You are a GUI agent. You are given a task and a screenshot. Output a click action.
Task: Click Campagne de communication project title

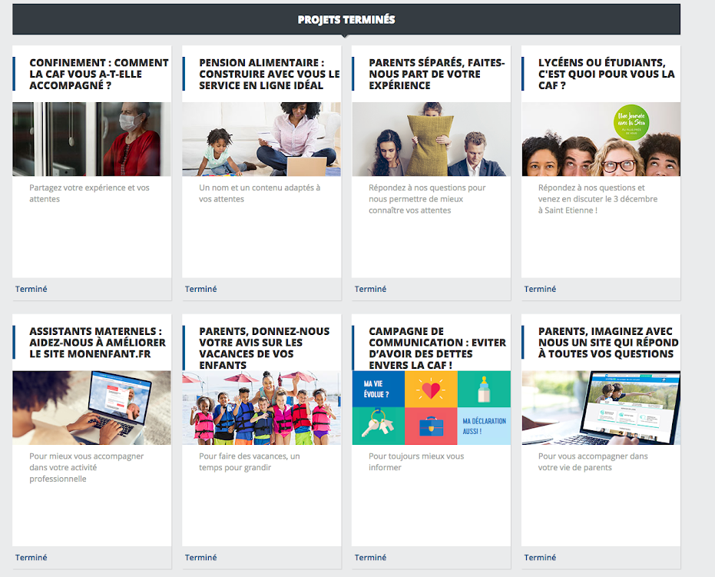[436, 348]
